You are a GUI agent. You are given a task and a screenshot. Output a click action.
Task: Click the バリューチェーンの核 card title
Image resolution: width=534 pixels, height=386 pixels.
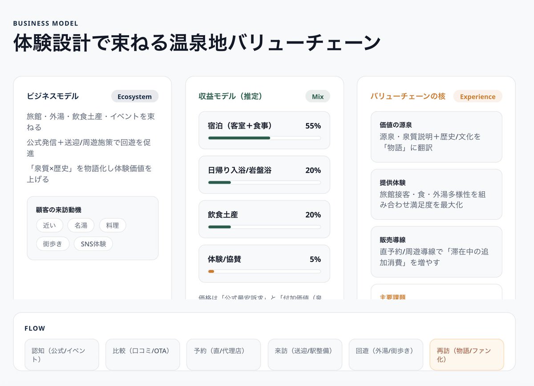point(408,96)
